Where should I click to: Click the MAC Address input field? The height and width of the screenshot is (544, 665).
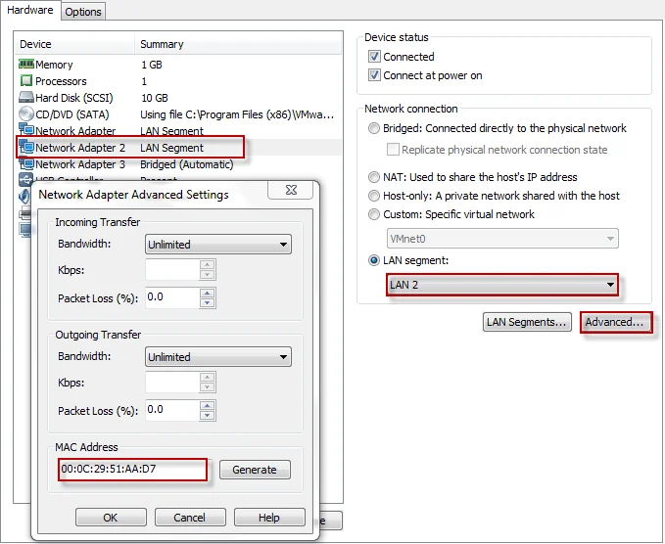coord(132,470)
